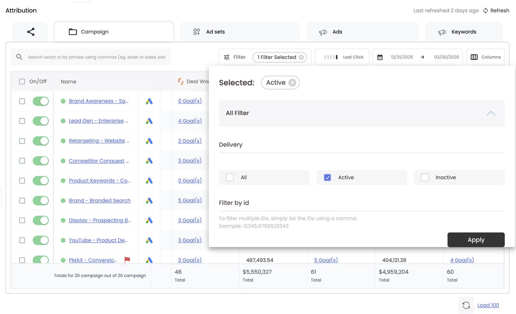Click the share icon tab

(x=31, y=32)
